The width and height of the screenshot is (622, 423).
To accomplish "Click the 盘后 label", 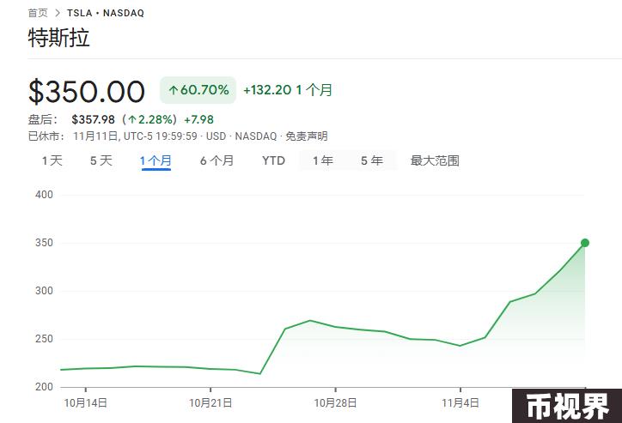I will (43, 119).
